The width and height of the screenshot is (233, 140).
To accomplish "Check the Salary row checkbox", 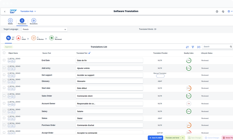I will click(4, 111).
